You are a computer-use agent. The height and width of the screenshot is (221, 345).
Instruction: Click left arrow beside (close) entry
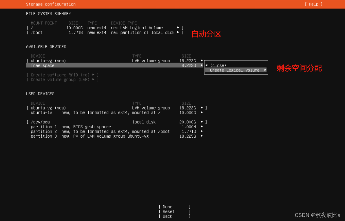207,65
